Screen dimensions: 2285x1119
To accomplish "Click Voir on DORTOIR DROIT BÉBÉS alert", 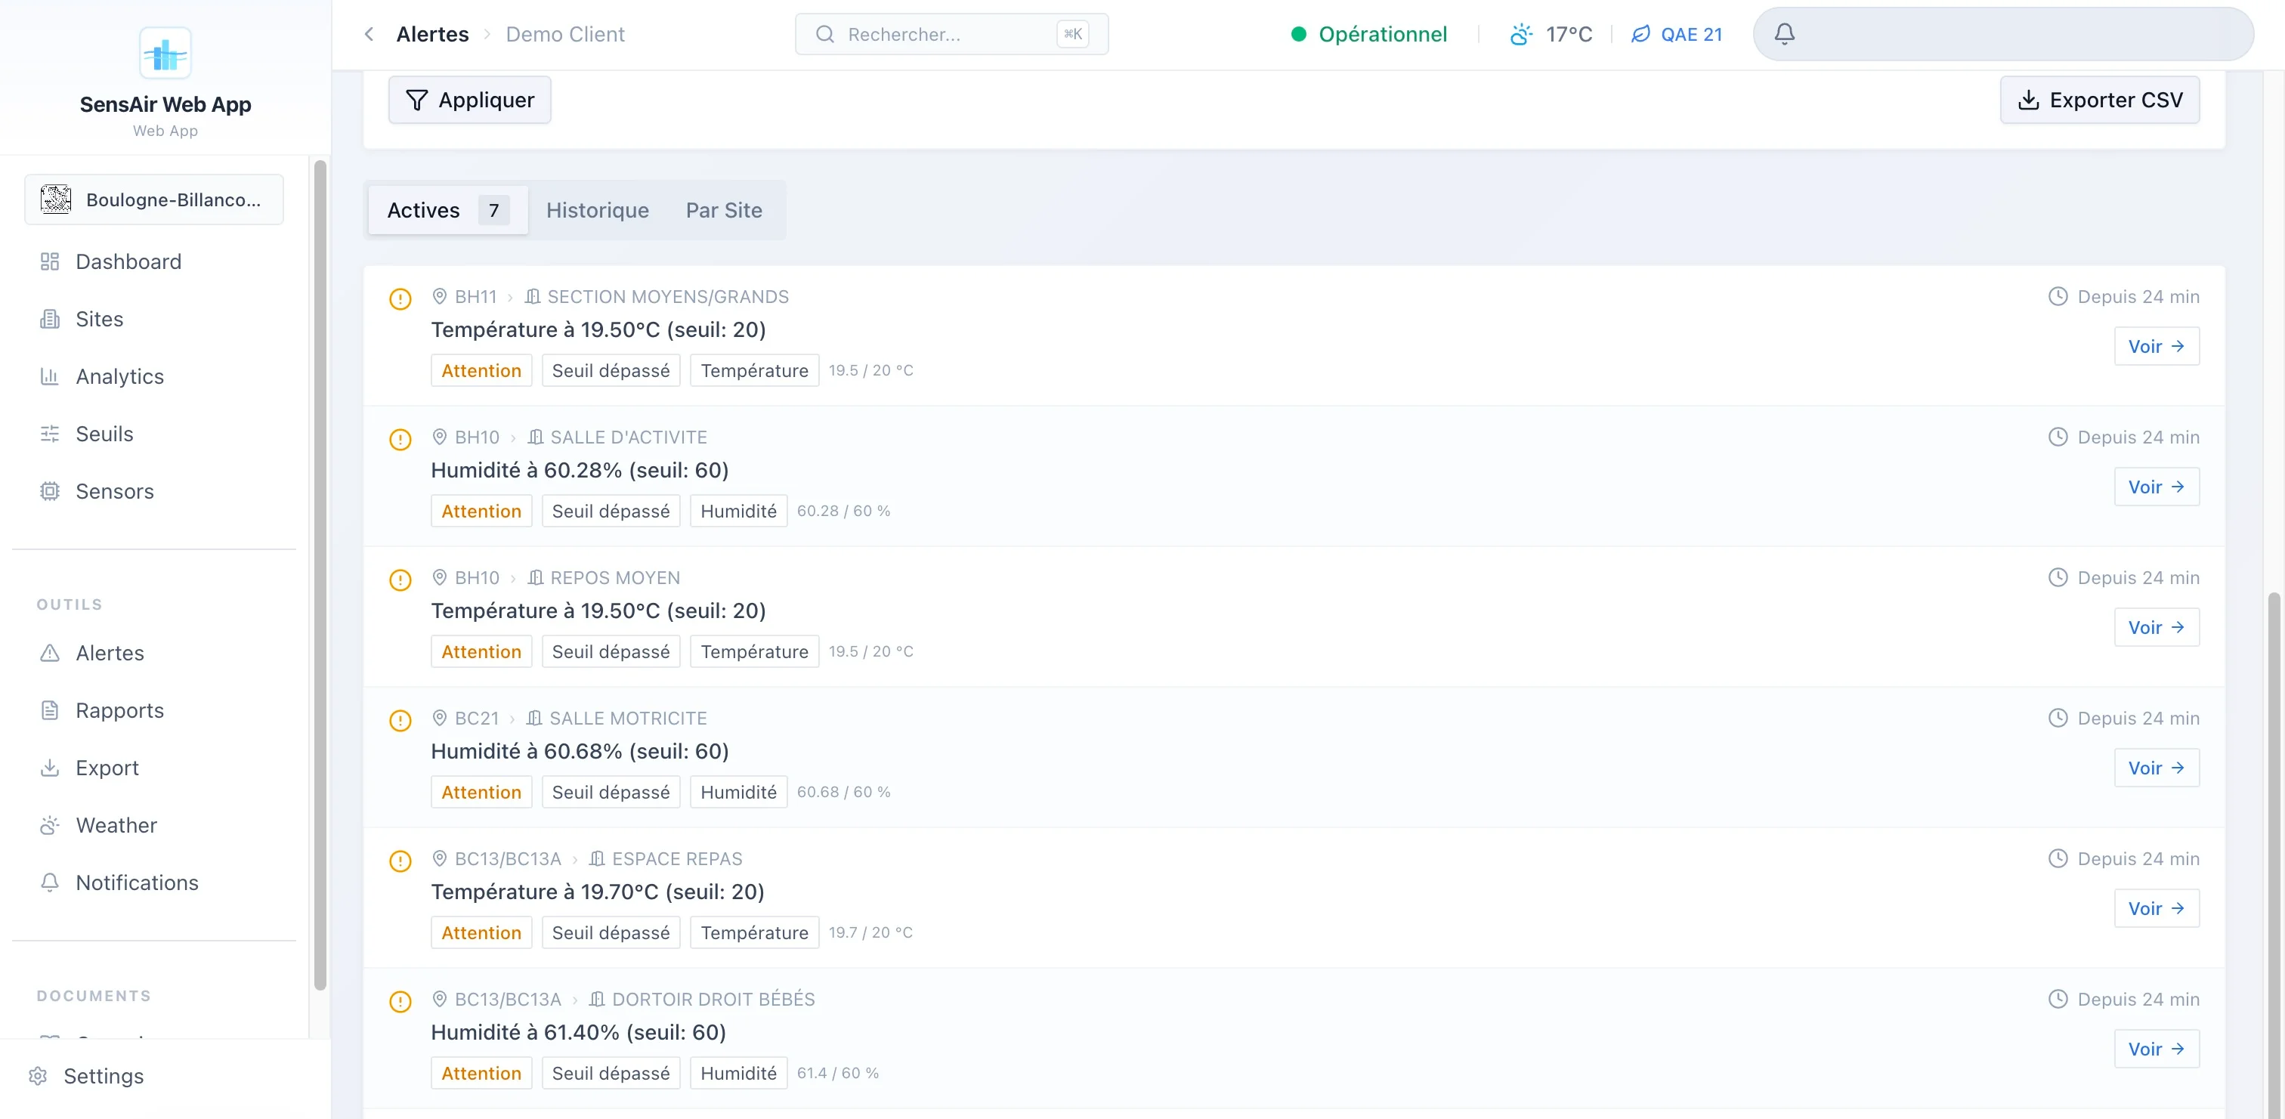I will 2157,1049.
